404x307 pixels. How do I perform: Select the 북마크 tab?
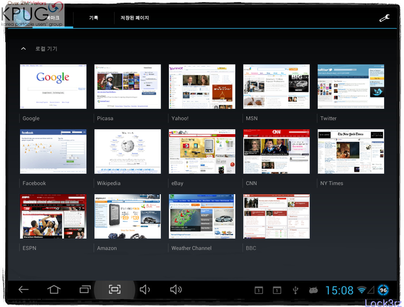coord(53,18)
